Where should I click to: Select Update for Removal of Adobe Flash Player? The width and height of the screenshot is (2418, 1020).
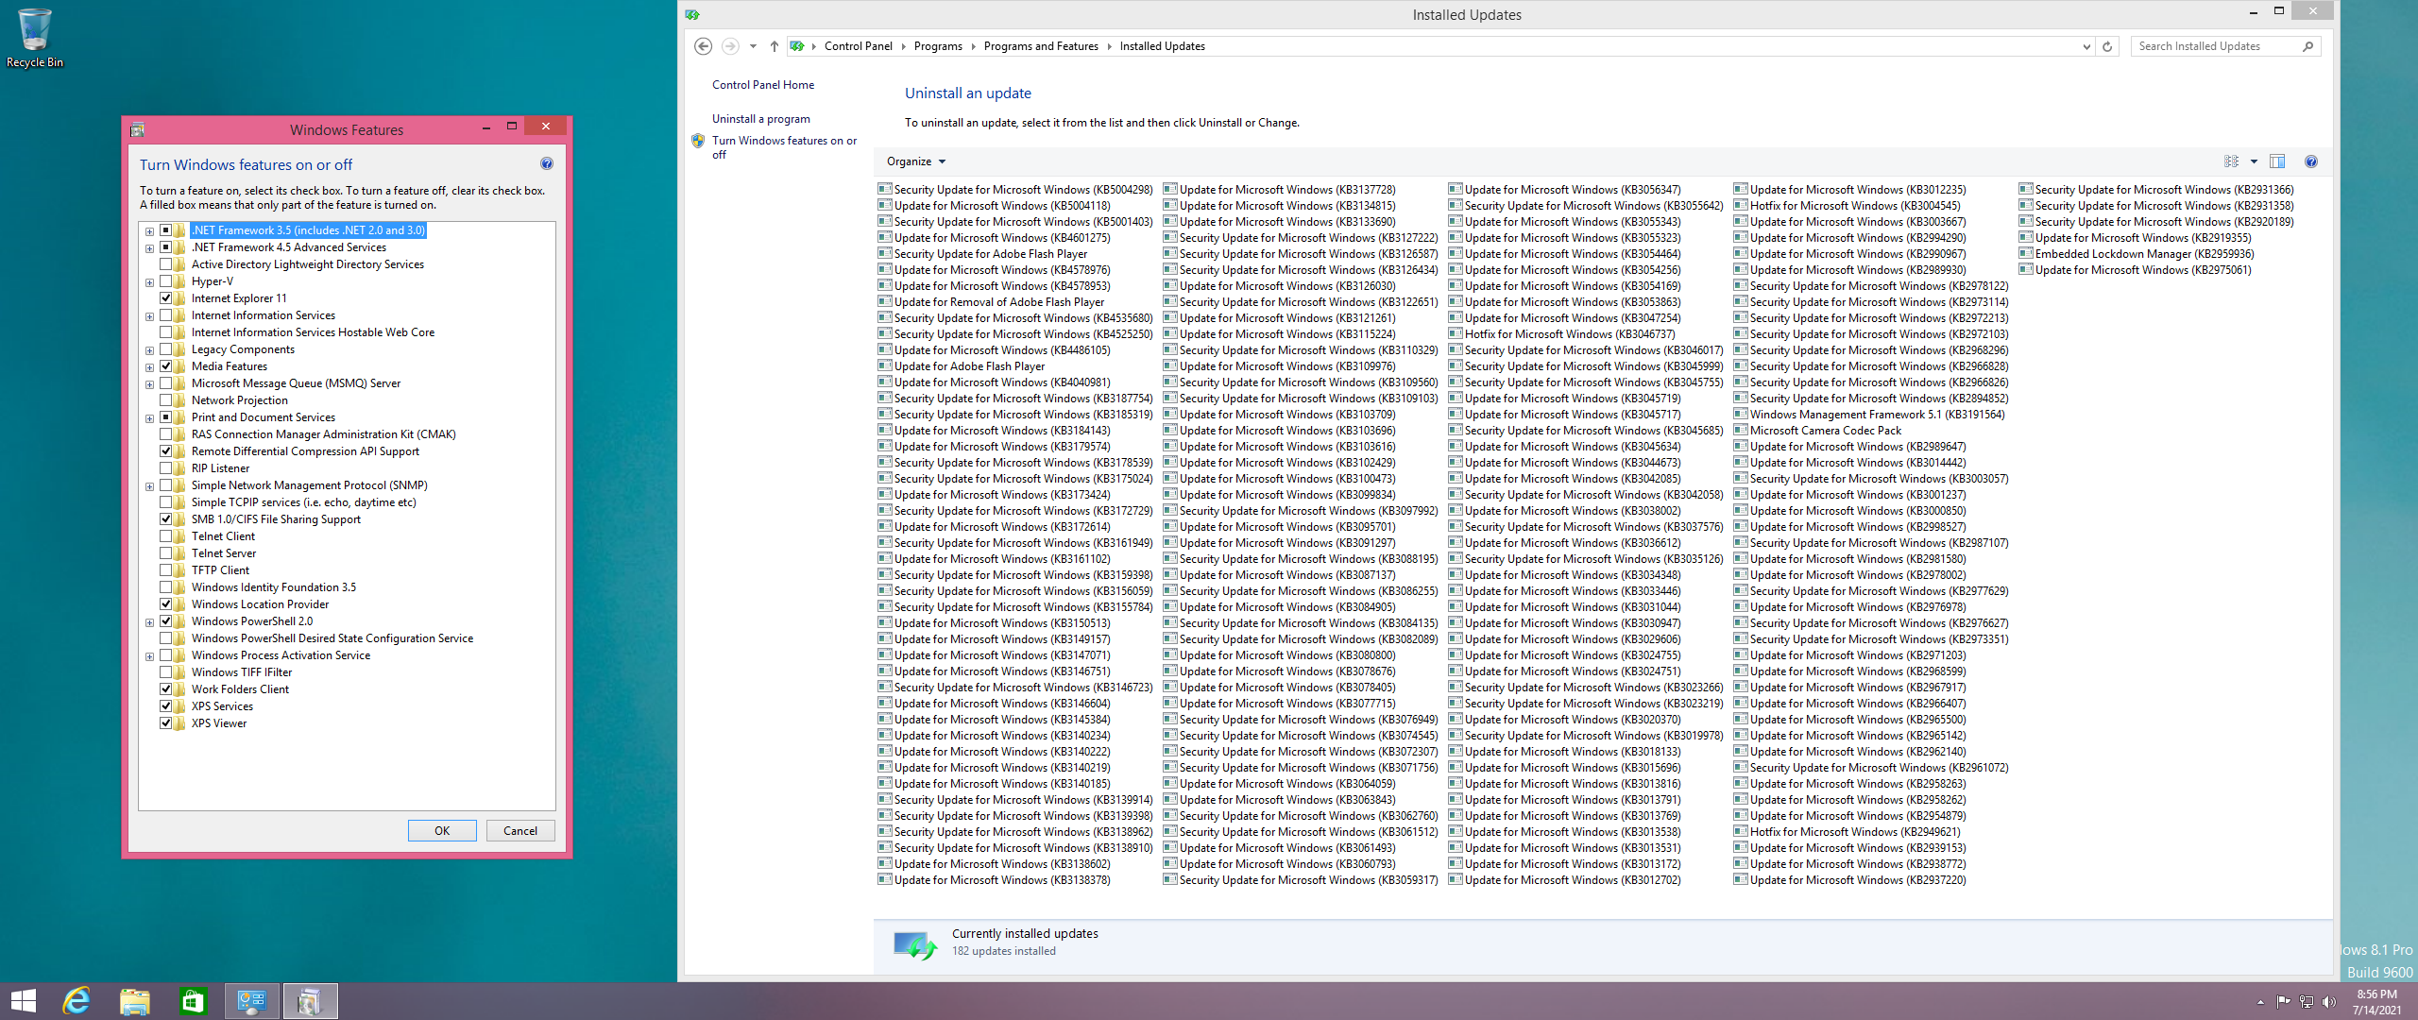point(991,302)
